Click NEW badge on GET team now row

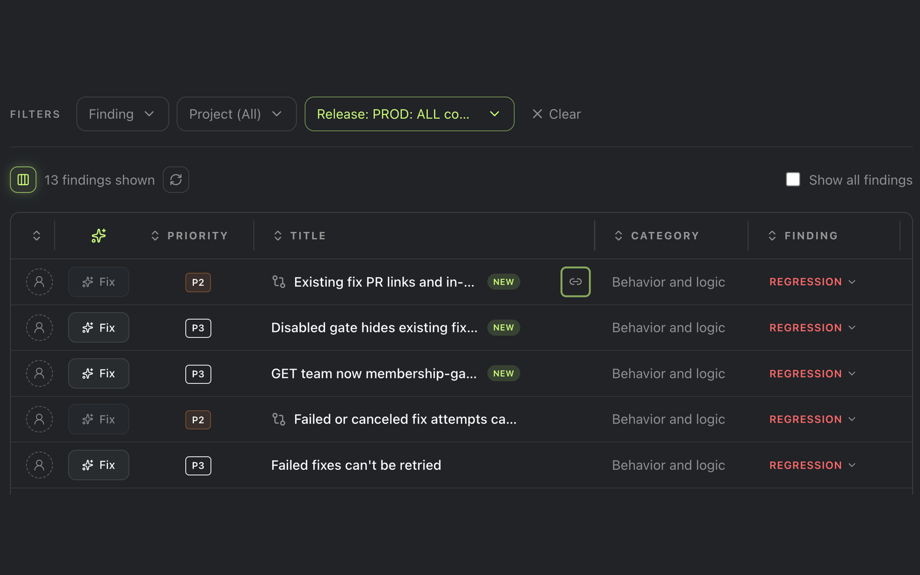504,374
